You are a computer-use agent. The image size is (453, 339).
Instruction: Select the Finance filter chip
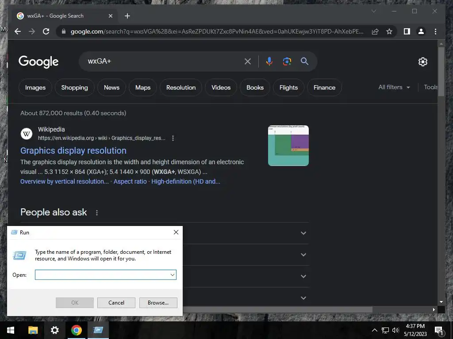(324, 87)
